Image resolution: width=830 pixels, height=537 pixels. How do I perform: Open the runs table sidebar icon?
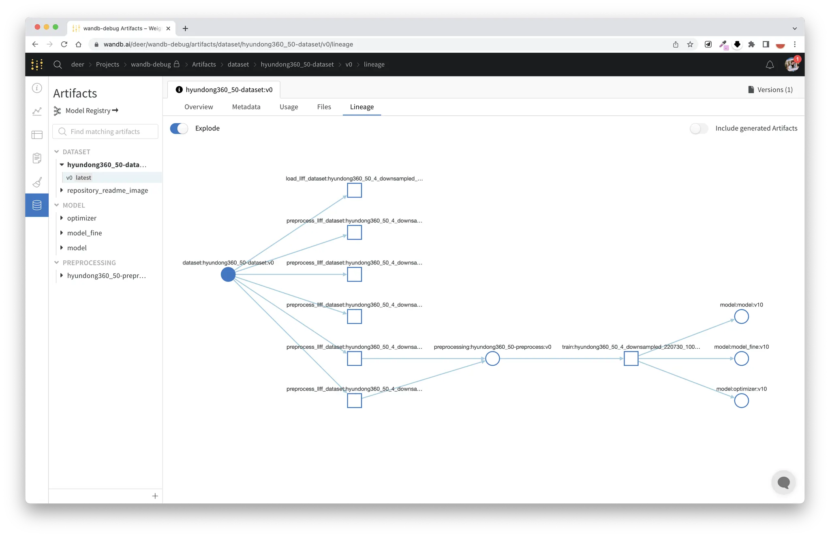coord(37,135)
